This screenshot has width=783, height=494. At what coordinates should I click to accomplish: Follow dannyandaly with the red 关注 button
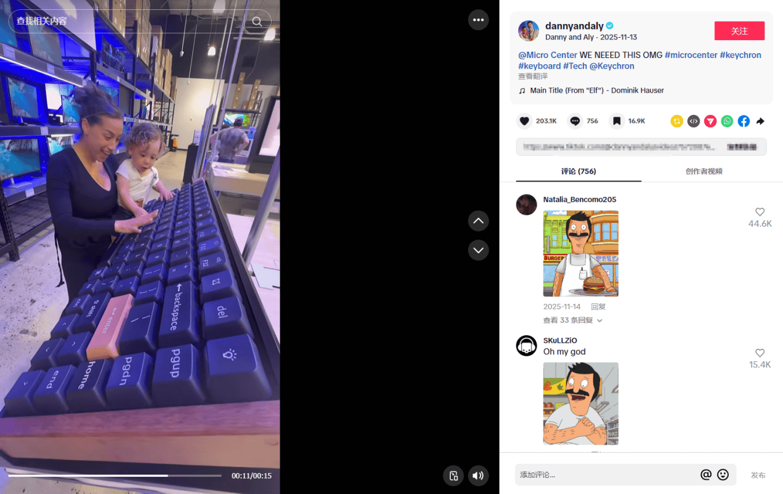pyautogui.click(x=739, y=31)
